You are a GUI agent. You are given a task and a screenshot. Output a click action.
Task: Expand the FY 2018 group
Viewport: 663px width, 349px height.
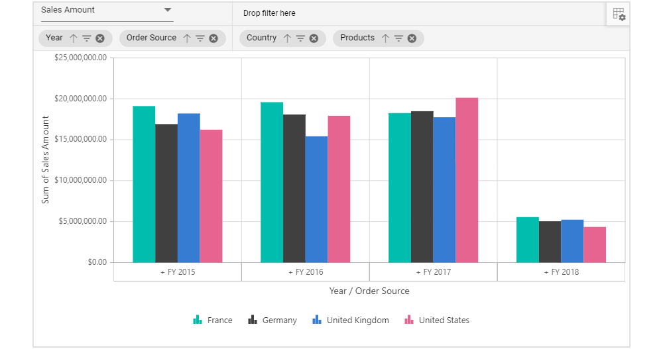561,272
